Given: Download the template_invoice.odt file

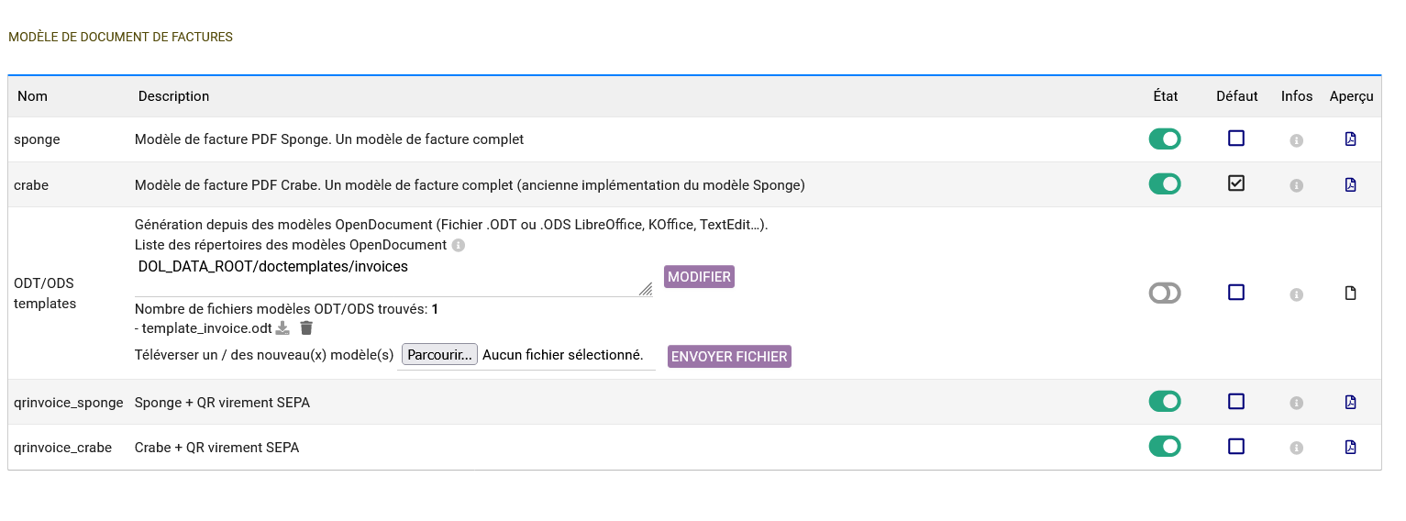Looking at the screenshot, I should pos(283,328).
